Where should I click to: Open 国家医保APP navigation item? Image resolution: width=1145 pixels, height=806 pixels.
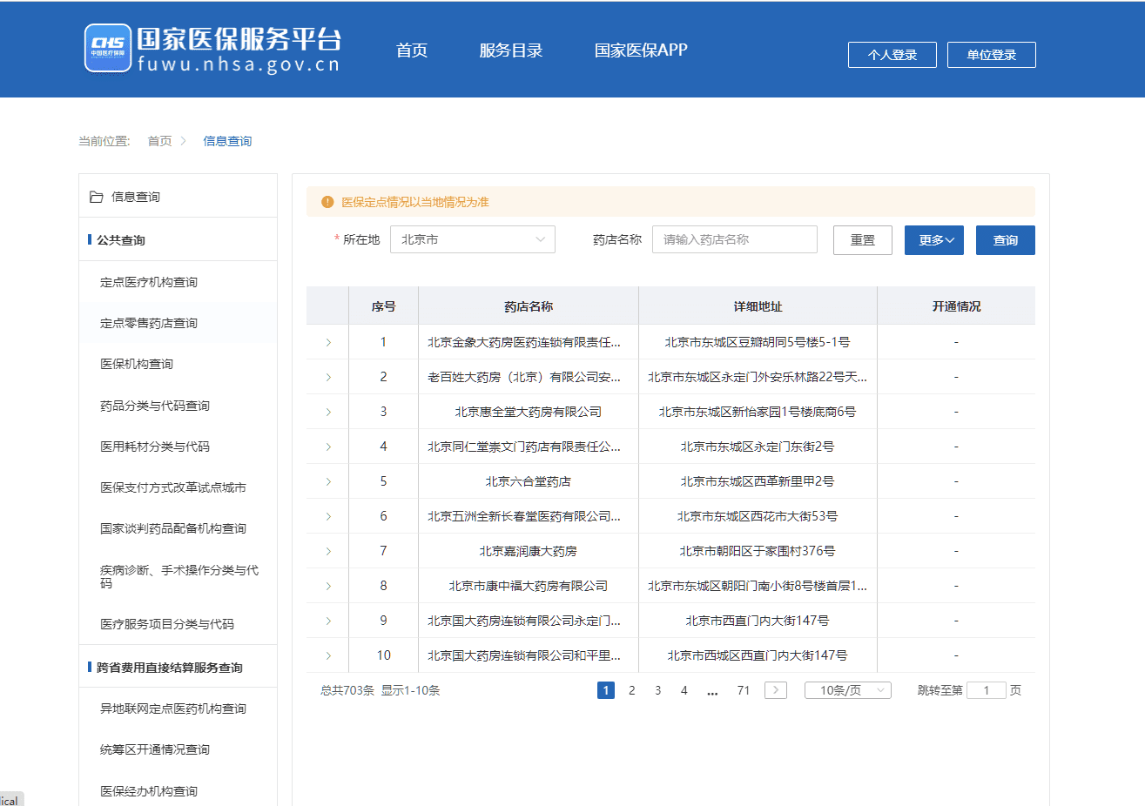click(x=641, y=50)
